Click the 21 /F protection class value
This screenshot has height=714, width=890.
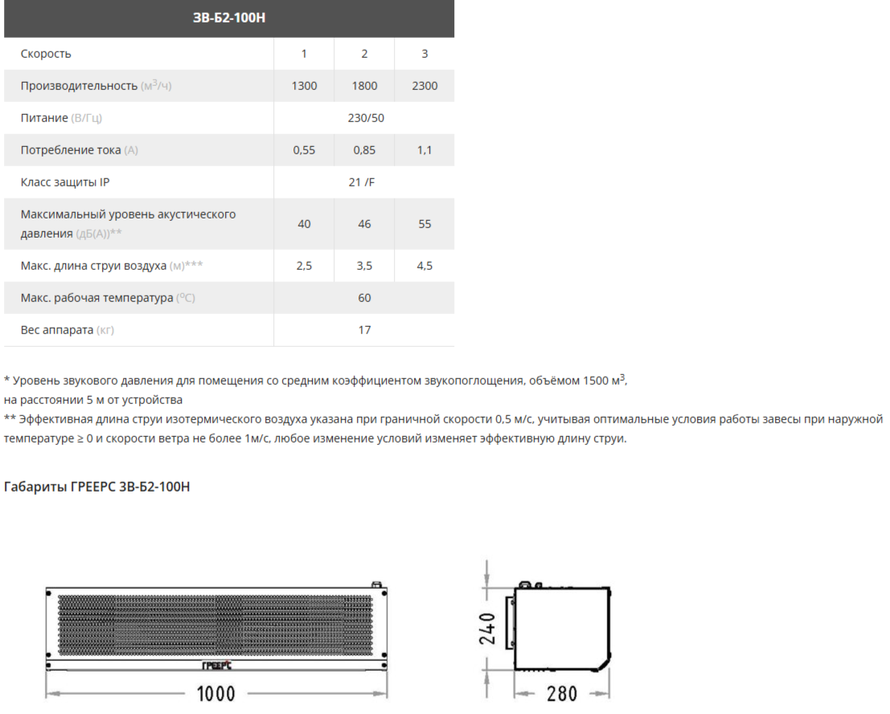click(x=362, y=182)
